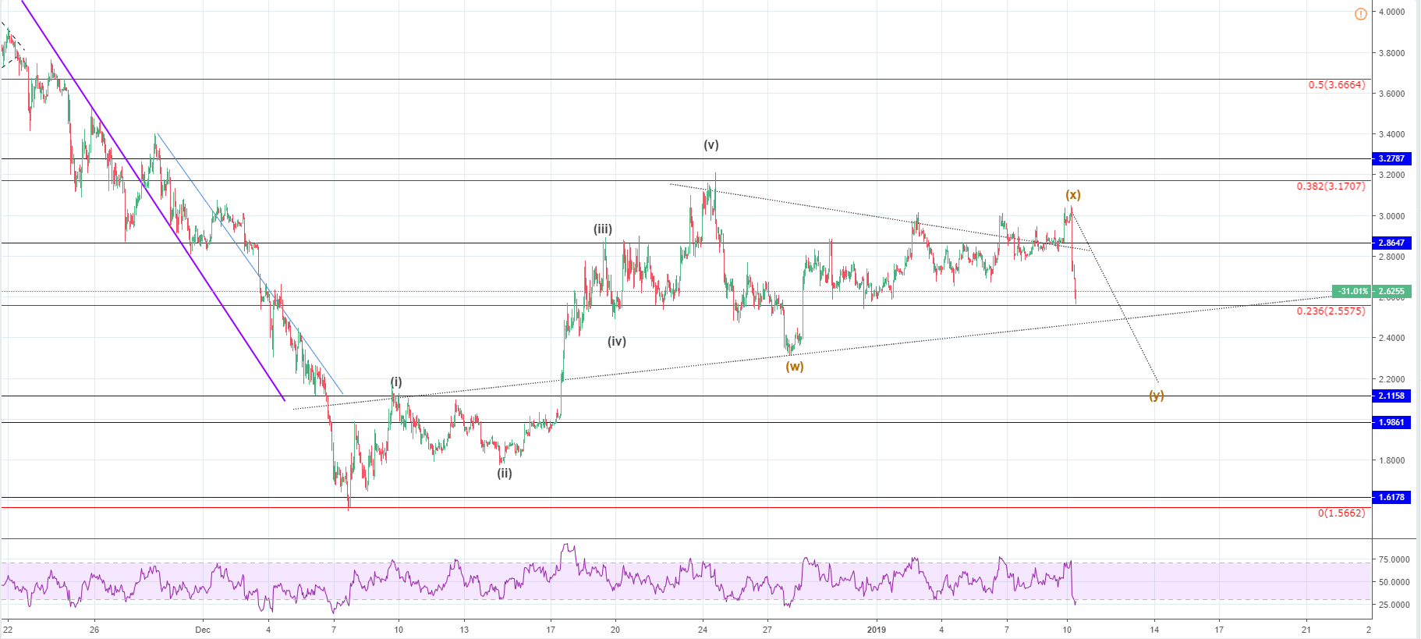Select the Dec label on time axis
Viewport: 1421px width, 639px height.
[x=203, y=630]
